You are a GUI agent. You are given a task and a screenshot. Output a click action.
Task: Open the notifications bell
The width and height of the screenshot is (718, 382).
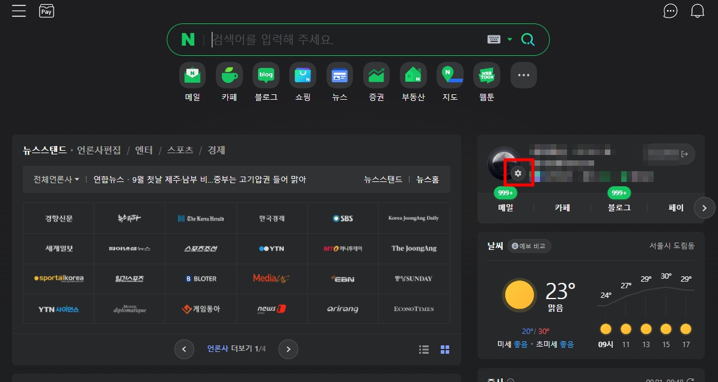coord(698,11)
